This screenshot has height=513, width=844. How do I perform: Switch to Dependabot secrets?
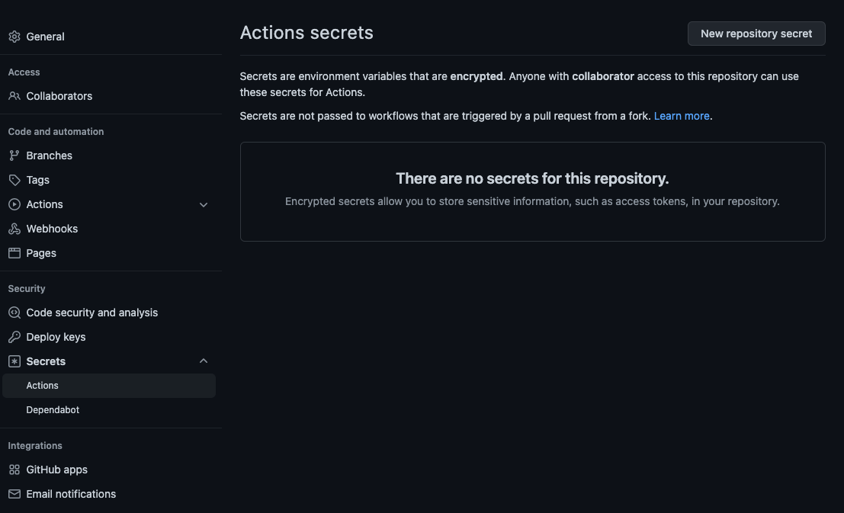pos(53,409)
